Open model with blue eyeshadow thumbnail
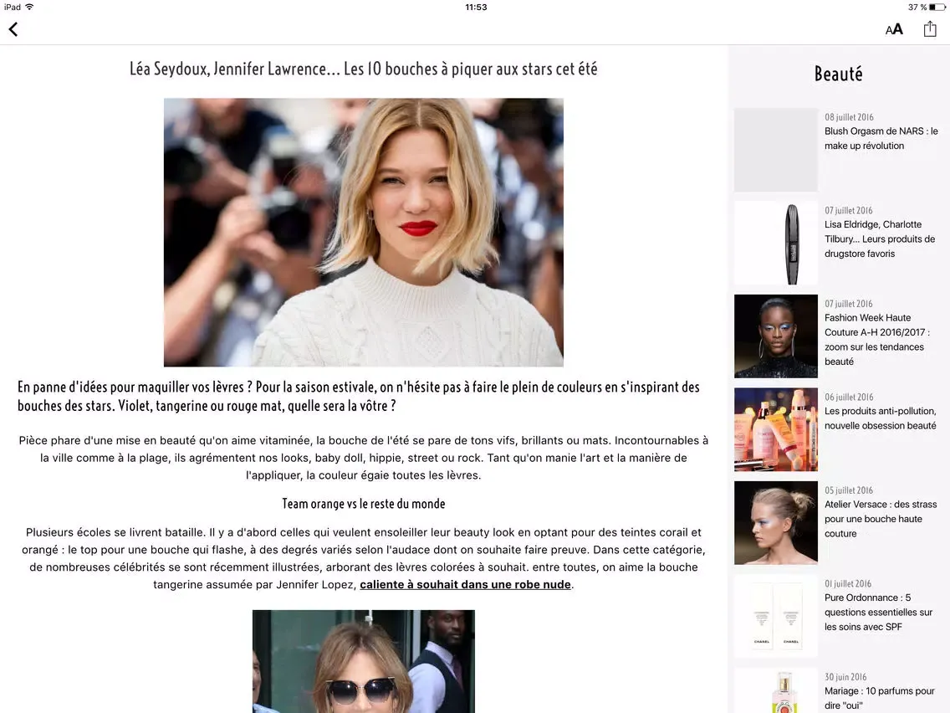 click(x=775, y=336)
